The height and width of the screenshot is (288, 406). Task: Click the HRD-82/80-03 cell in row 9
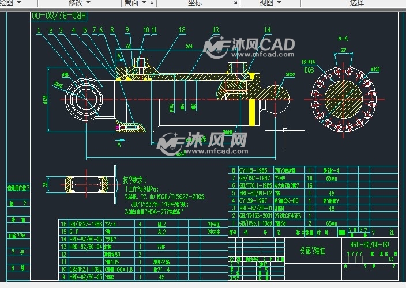(x=86, y=277)
